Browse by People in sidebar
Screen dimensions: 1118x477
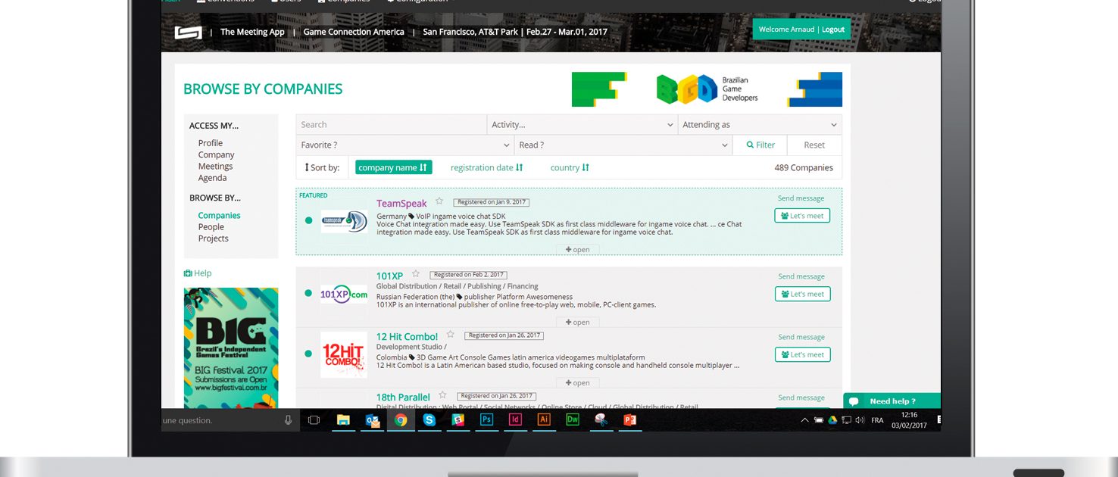pos(211,226)
